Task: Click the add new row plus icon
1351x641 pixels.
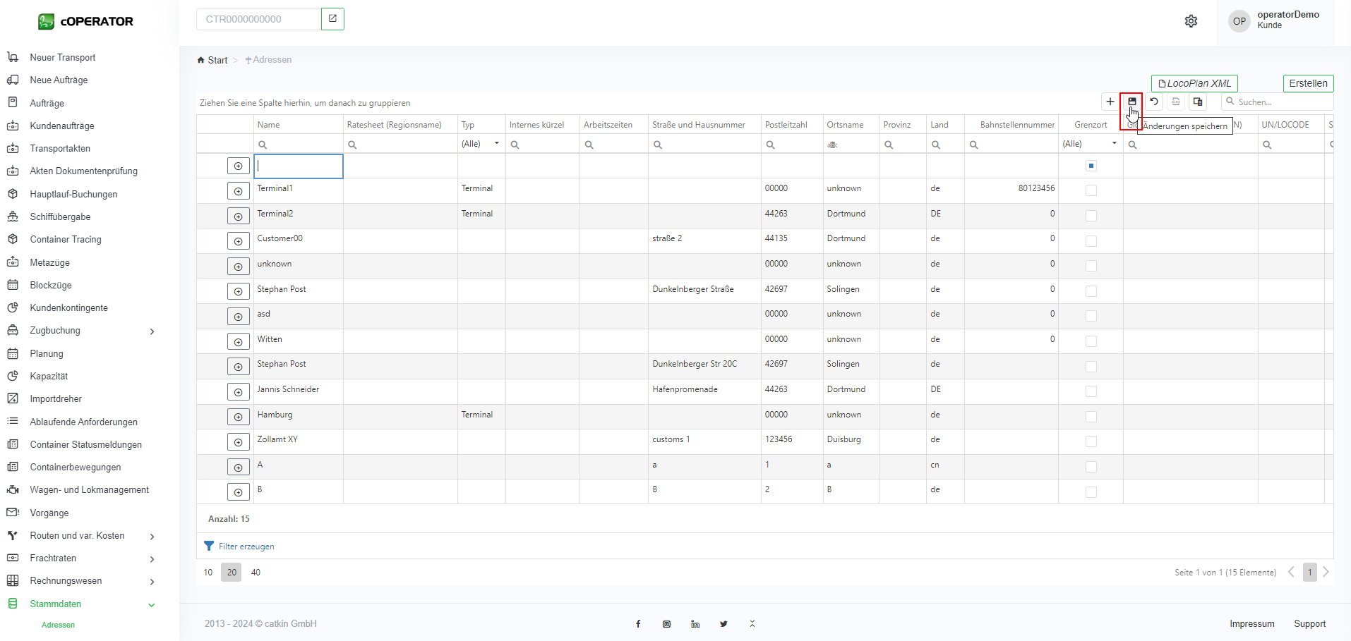Action: pos(1110,102)
